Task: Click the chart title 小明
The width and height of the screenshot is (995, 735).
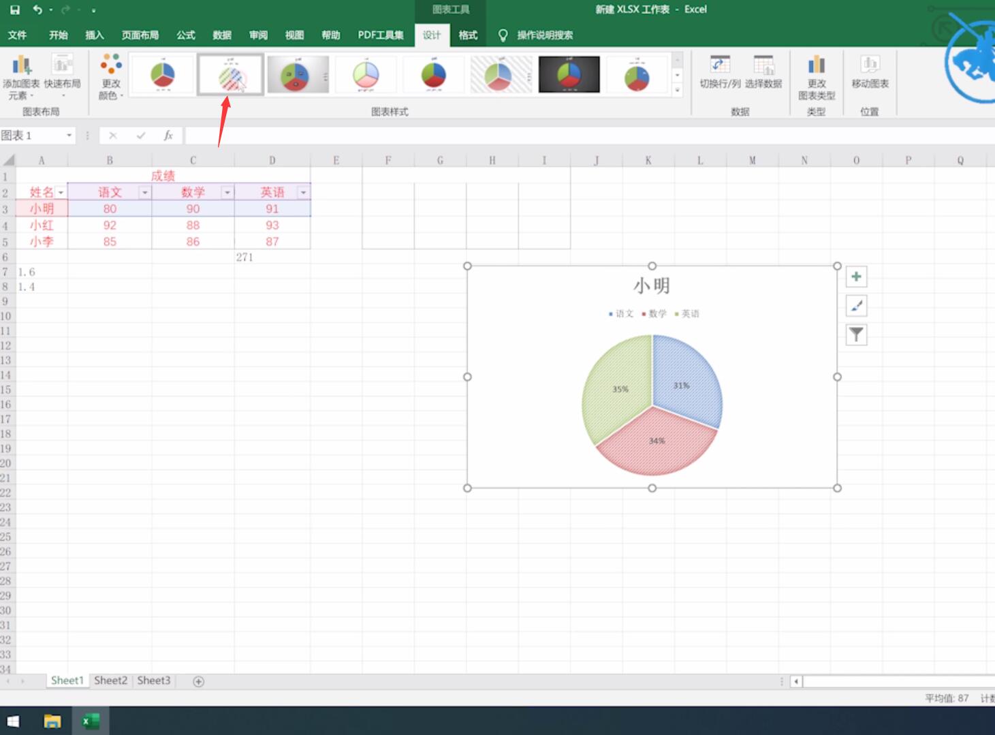Action: (652, 285)
